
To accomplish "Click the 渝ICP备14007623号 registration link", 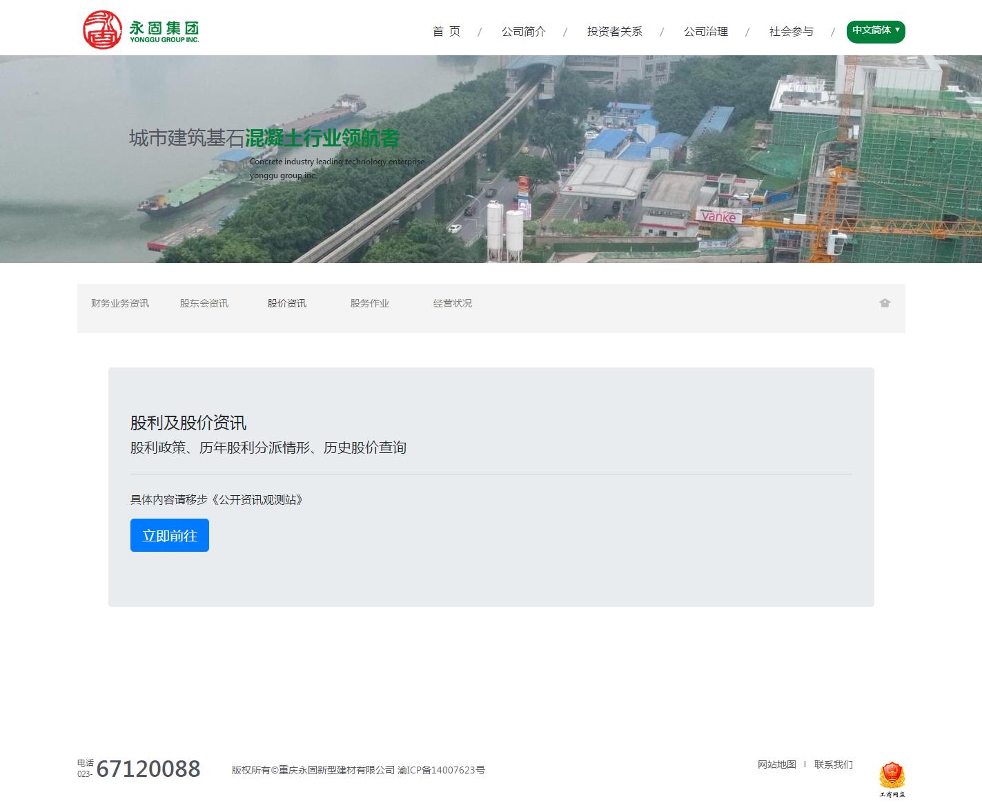I will point(442,770).
